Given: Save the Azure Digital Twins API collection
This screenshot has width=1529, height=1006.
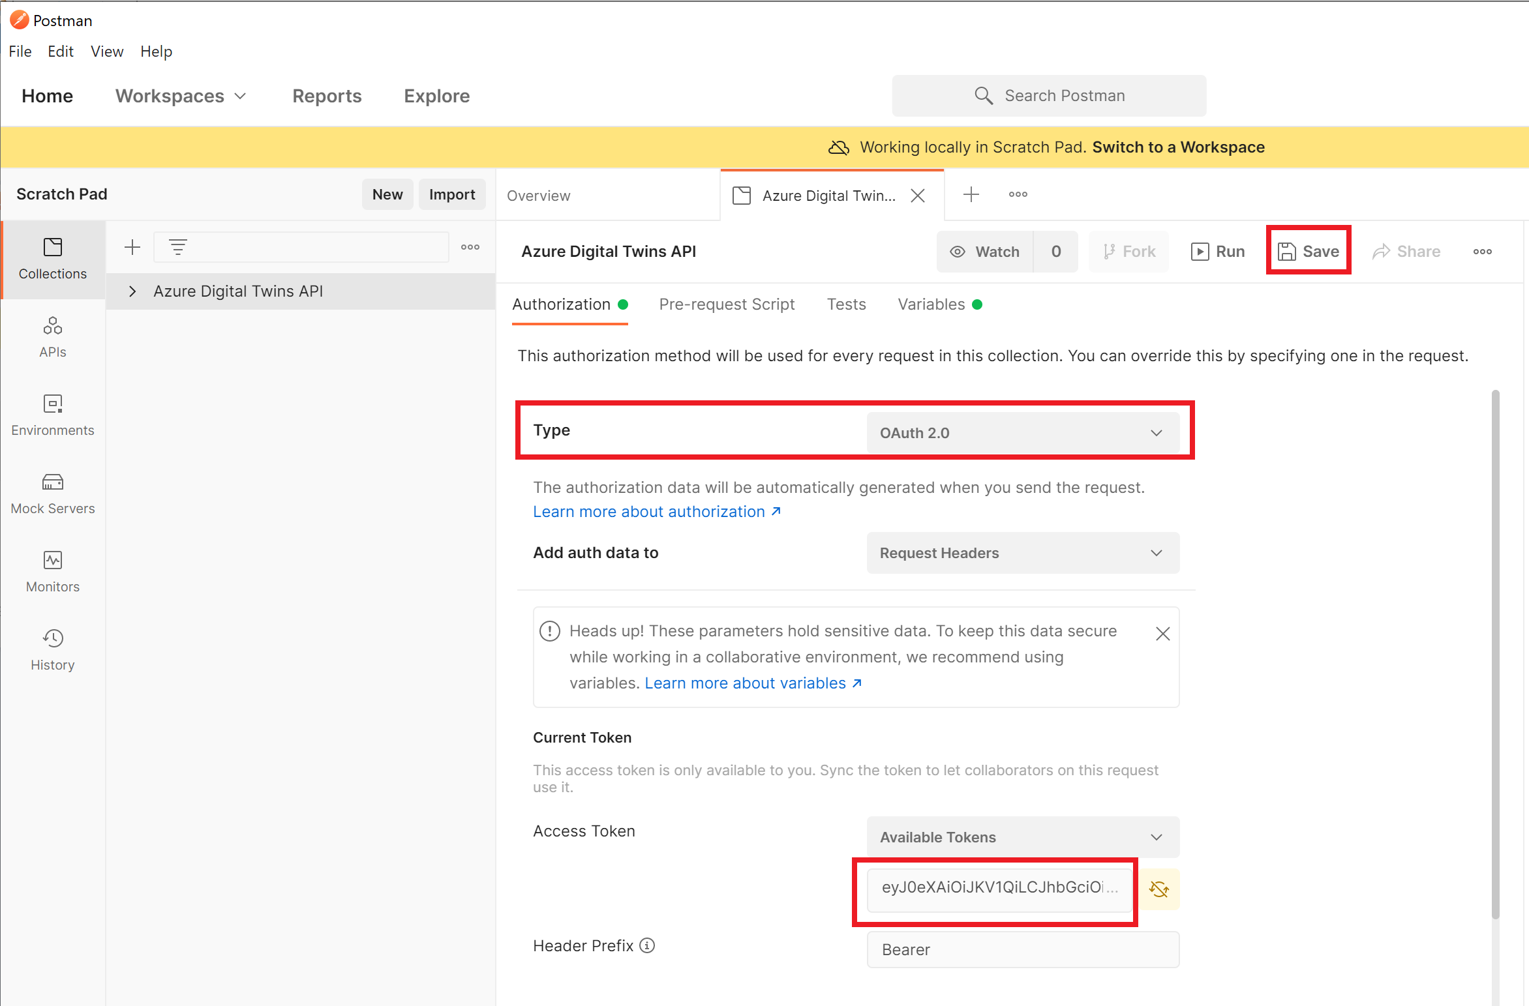Looking at the screenshot, I should pos(1307,250).
